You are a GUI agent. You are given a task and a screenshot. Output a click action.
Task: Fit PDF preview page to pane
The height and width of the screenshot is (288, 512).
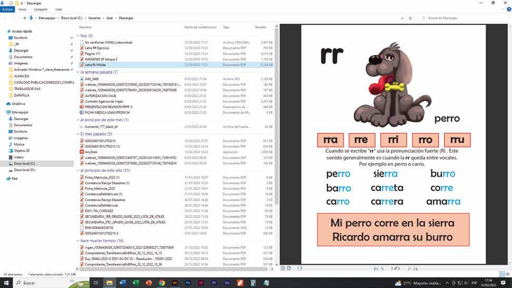point(300,268)
